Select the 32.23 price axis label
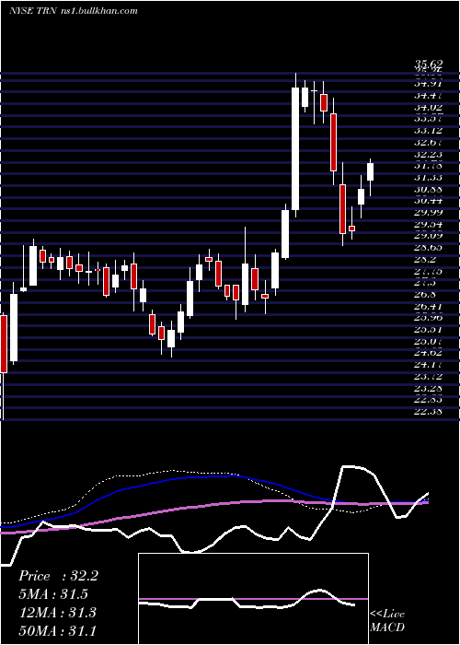 tap(429, 154)
